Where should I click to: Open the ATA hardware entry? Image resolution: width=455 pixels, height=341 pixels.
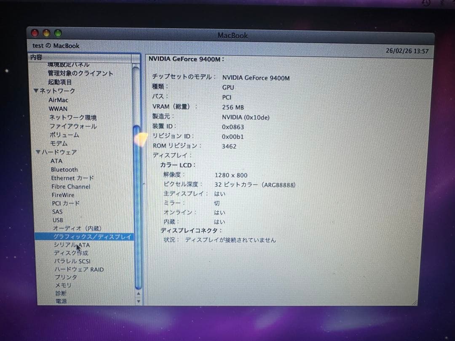tap(56, 161)
